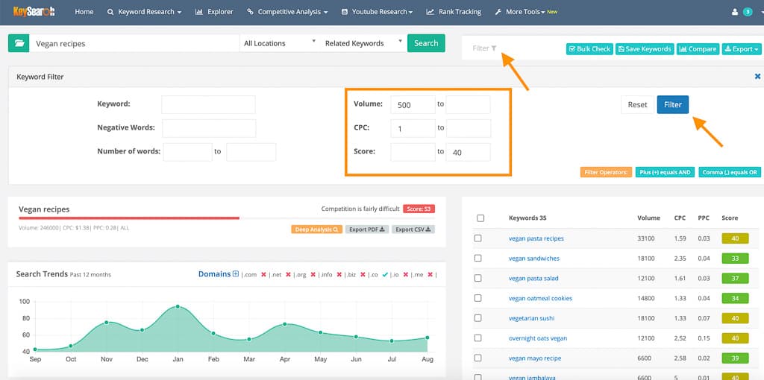The width and height of the screenshot is (764, 380).
Task: Open the Filter funnel toggle
Action: coord(484,48)
